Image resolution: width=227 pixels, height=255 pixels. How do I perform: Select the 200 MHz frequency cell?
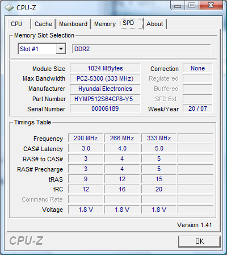pos(86,138)
